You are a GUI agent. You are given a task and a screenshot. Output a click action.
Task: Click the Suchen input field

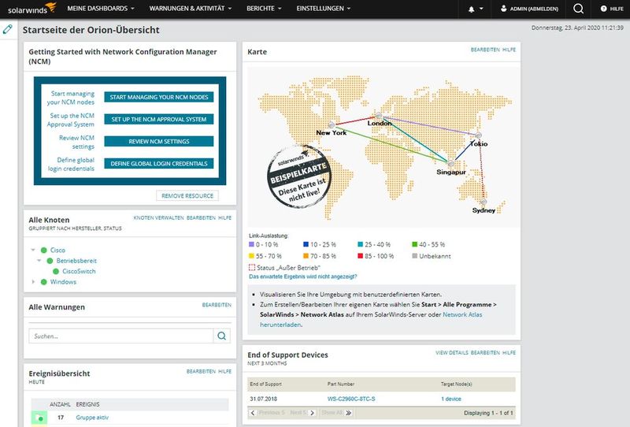click(x=121, y=336)
